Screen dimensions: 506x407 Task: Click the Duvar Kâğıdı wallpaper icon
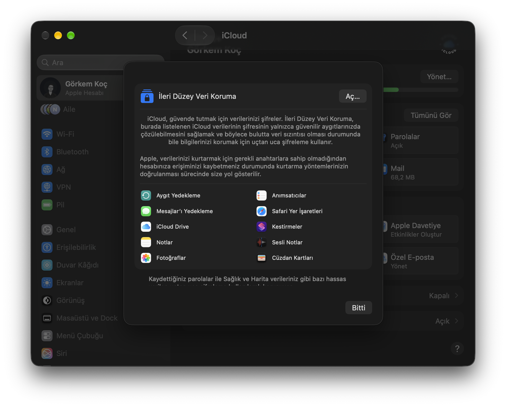point(47,265)
